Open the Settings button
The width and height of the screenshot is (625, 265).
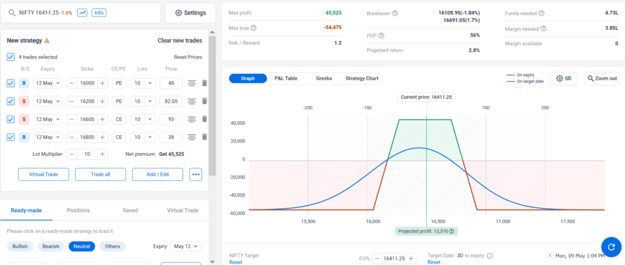[x=190, y=13]
